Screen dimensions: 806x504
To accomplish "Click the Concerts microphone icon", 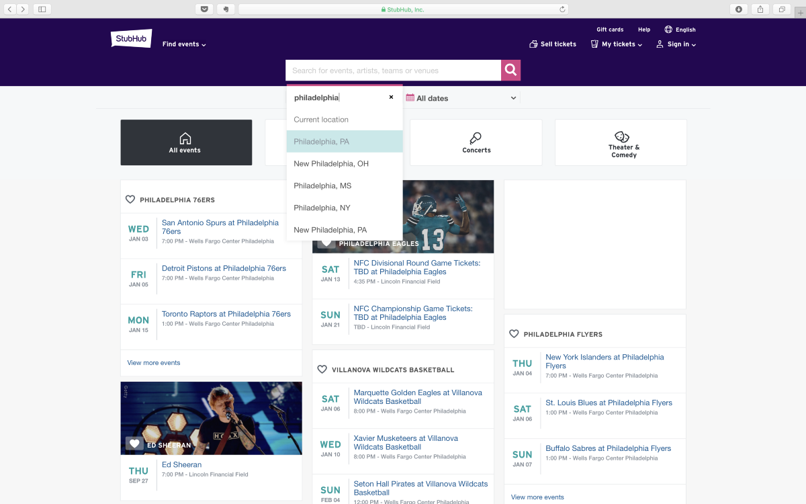I will click(x=476, y=138).
